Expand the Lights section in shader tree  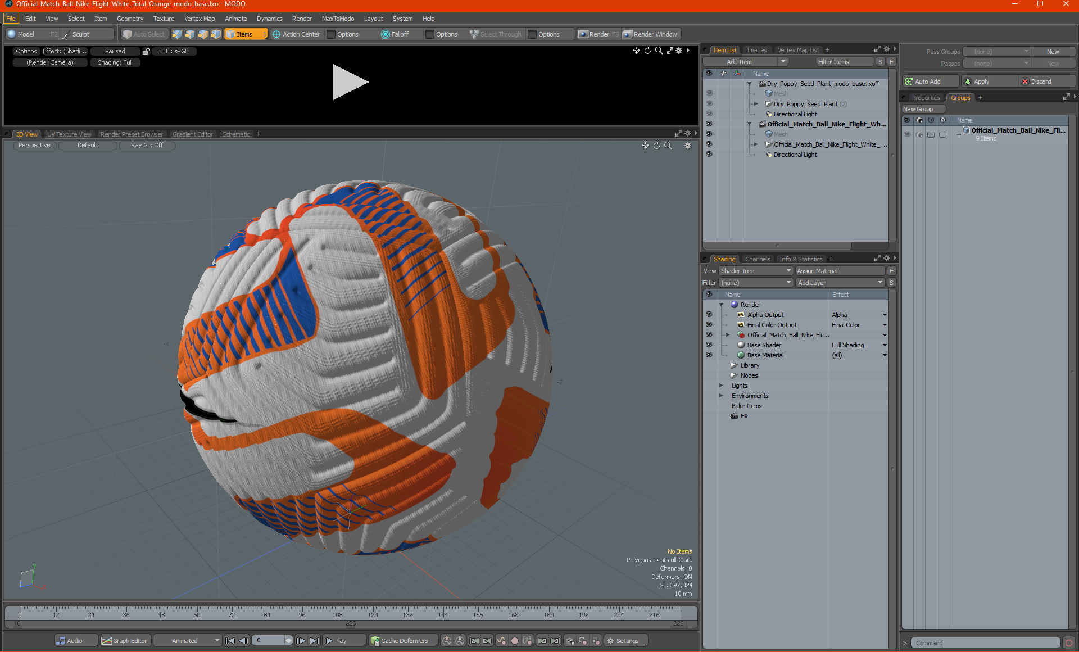722,386
